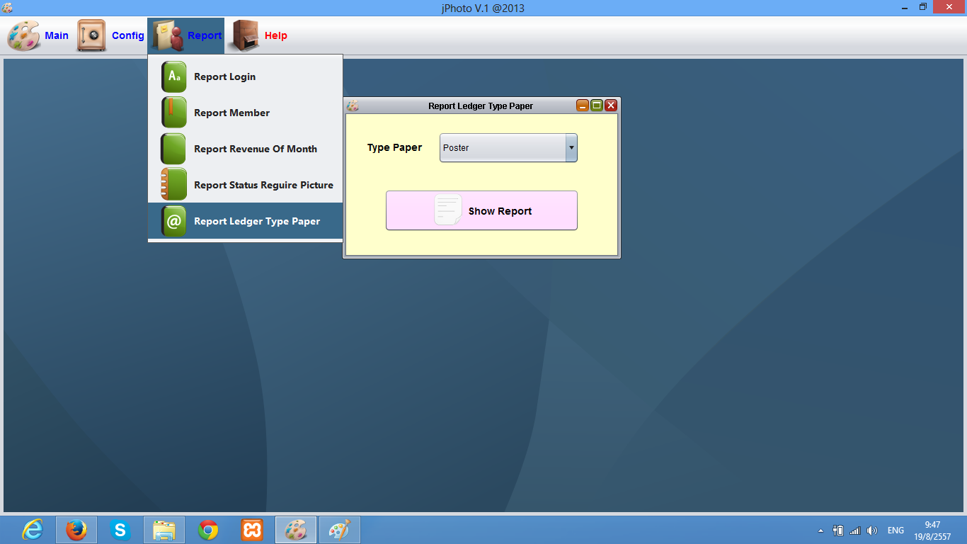967x544 pixels.
Task: Switch to the paintbrush palette taskbar item
Action: [340, 530]
